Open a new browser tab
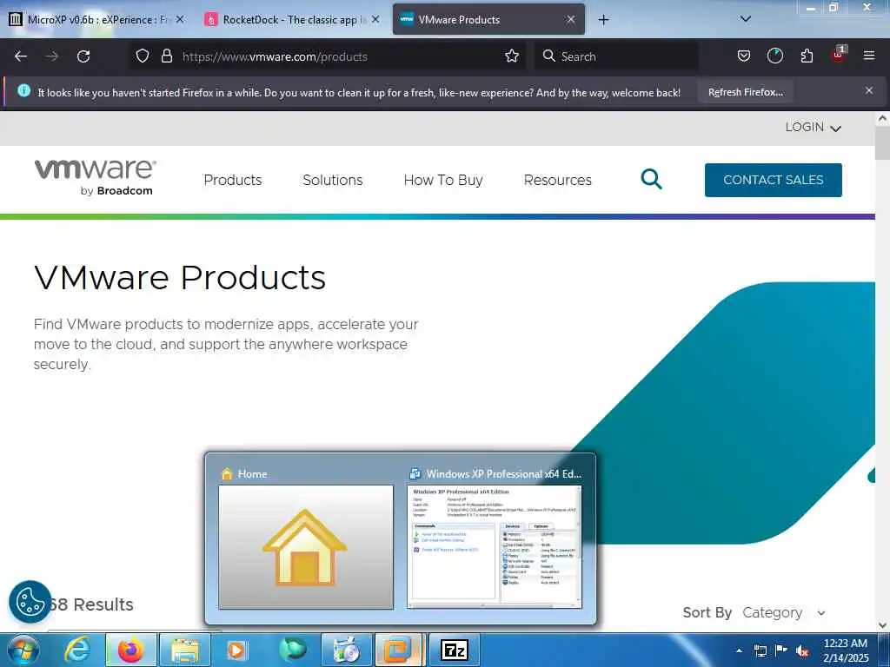Image resolution: width=890 pixels, height=667 pixels. pyautogui.click(x=603, y=20)
